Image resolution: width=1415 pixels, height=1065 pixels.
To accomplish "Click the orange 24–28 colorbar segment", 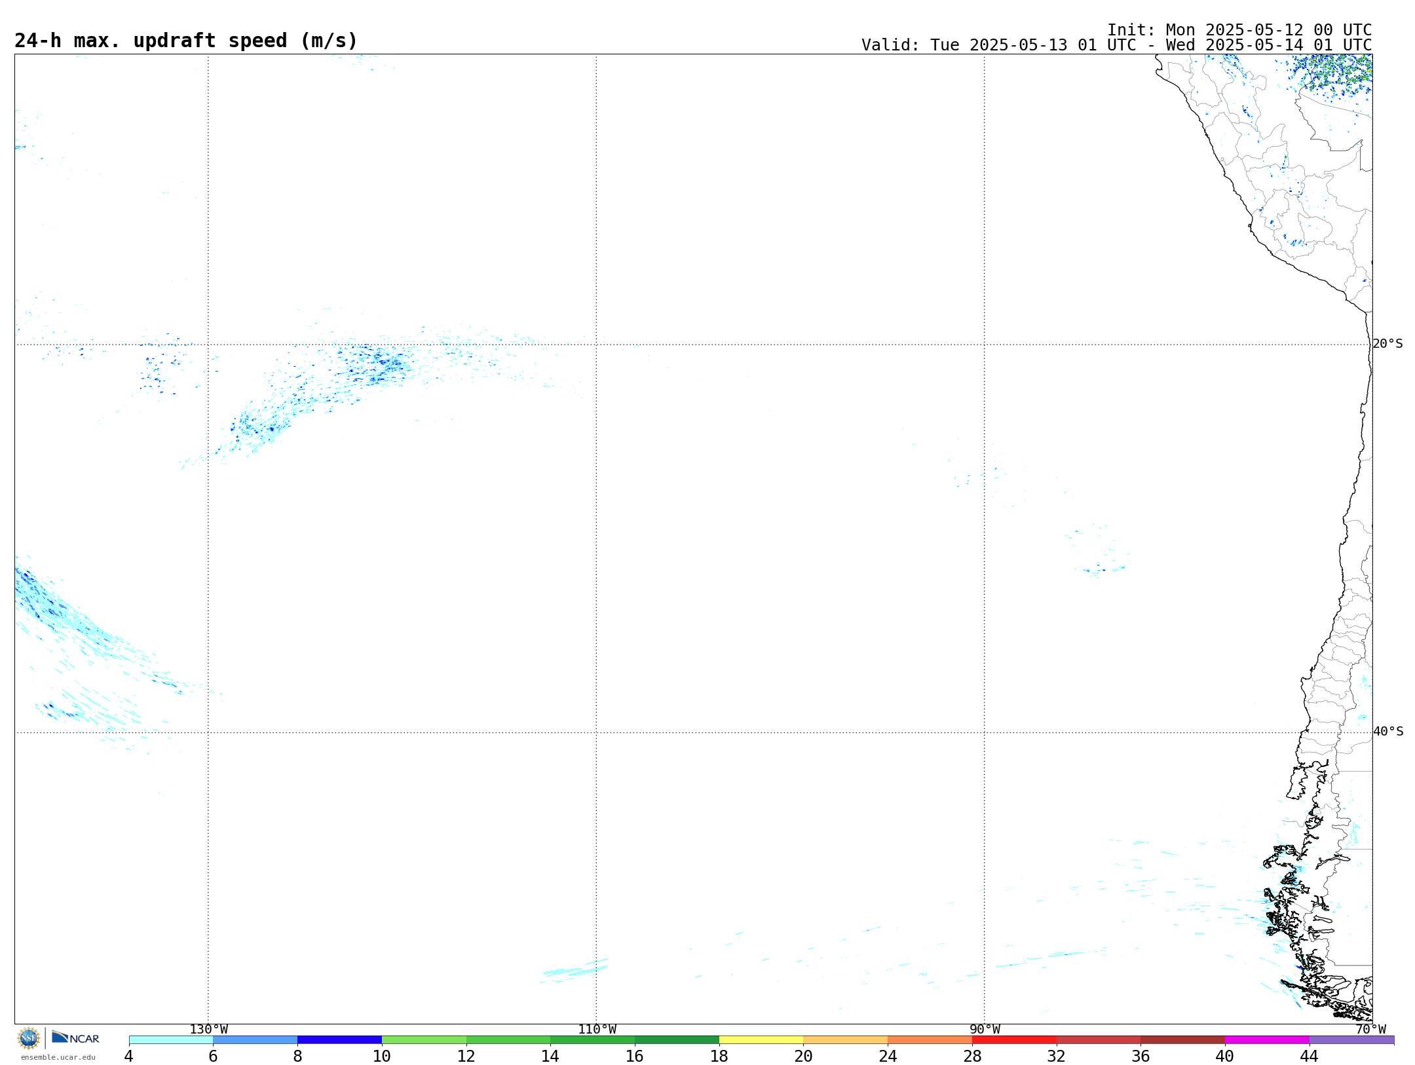I will 930,1040.
